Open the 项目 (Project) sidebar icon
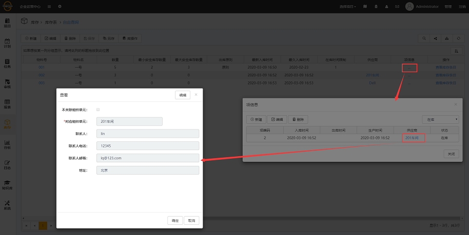This screenshot has height=235, width=469. pyautogui.click(x=7, y=23)
